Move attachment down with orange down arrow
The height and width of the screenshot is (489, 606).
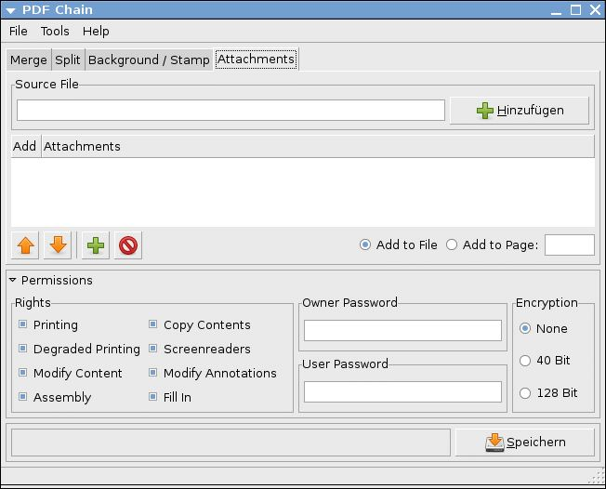(x=58, y=245)
